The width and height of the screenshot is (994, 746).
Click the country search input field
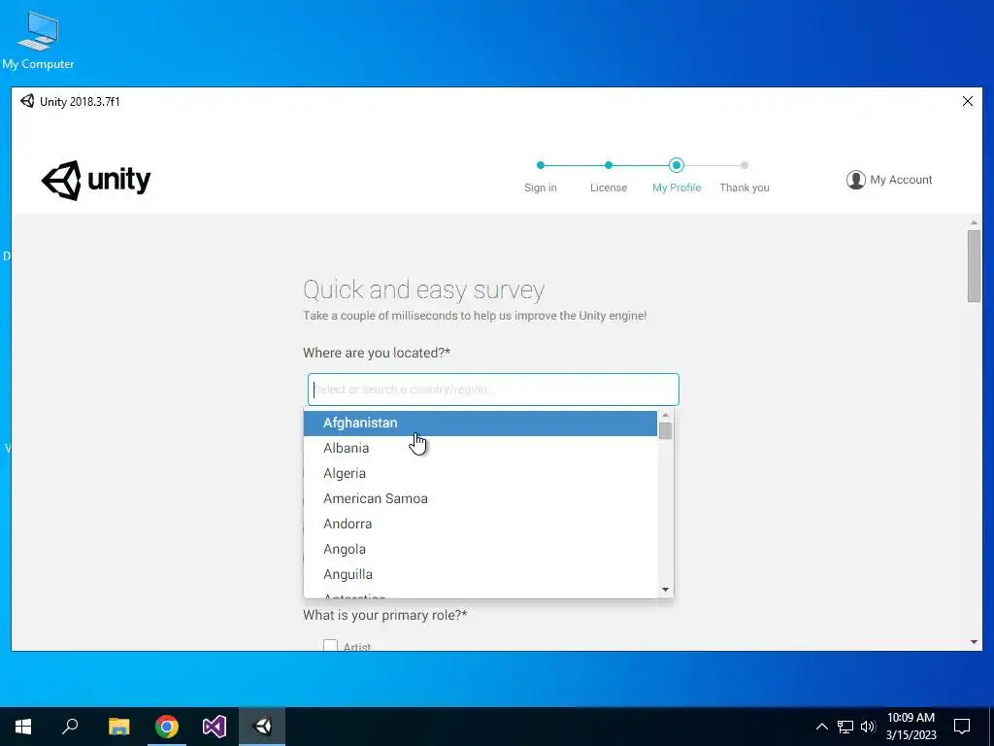[493, 390]
